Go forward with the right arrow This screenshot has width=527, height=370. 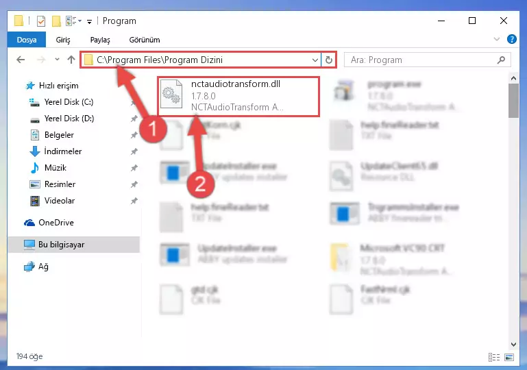coord(41,60)
